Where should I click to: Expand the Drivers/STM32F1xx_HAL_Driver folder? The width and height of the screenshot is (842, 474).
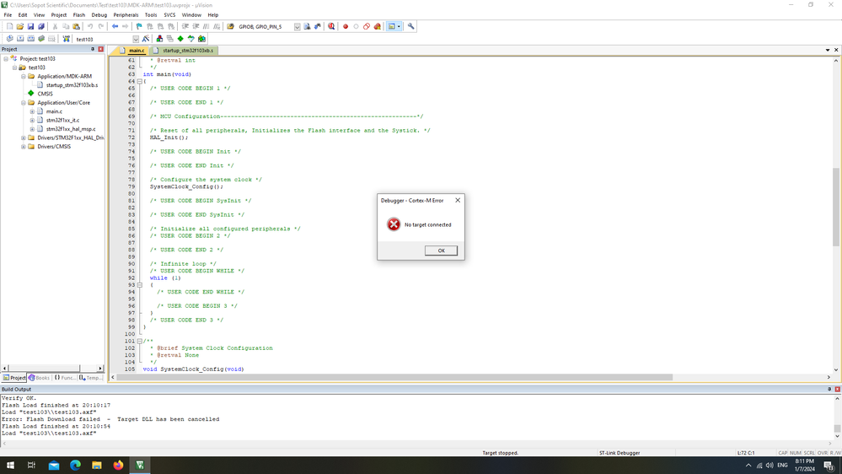pos(24,137)
